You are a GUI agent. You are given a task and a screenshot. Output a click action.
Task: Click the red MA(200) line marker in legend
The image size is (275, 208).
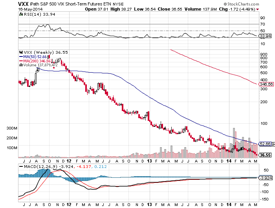tap(21, 61)
